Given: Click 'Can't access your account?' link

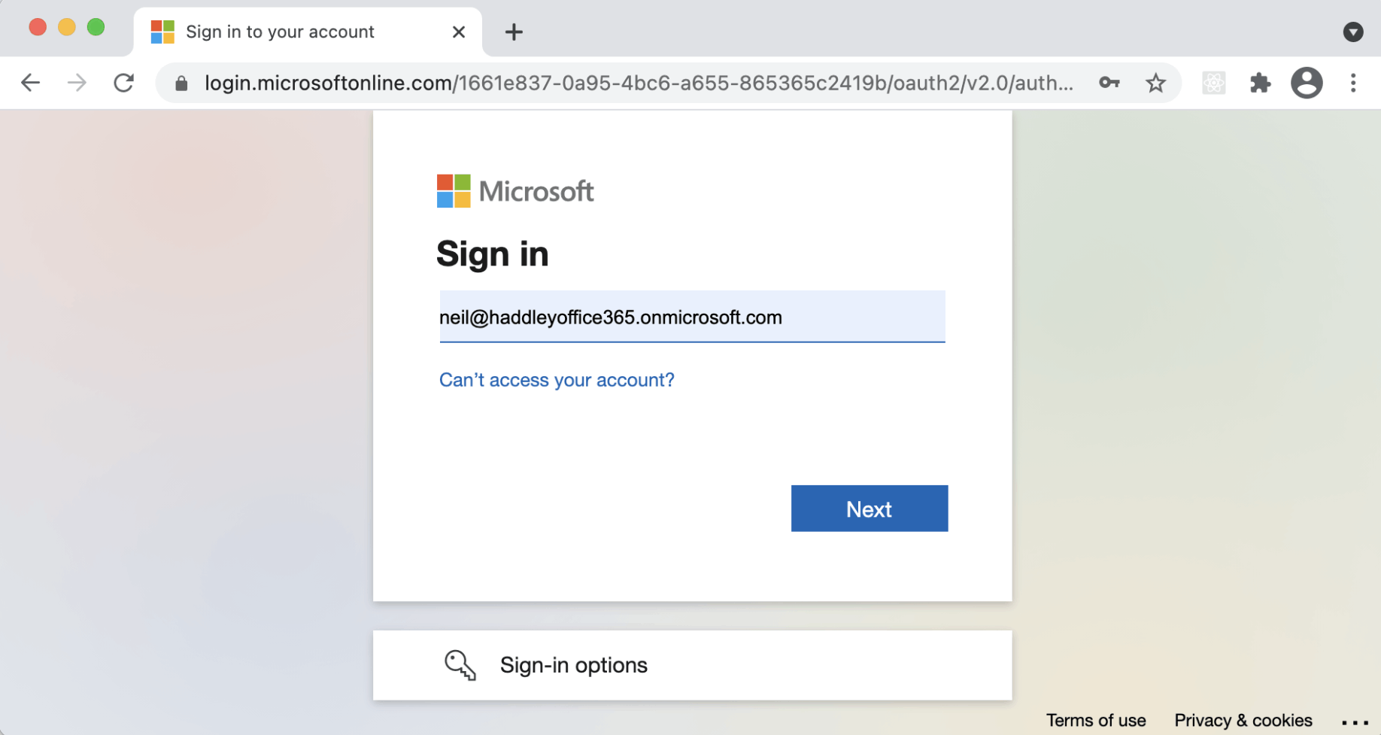Looking at the screenshot, I should coord(557,380).
